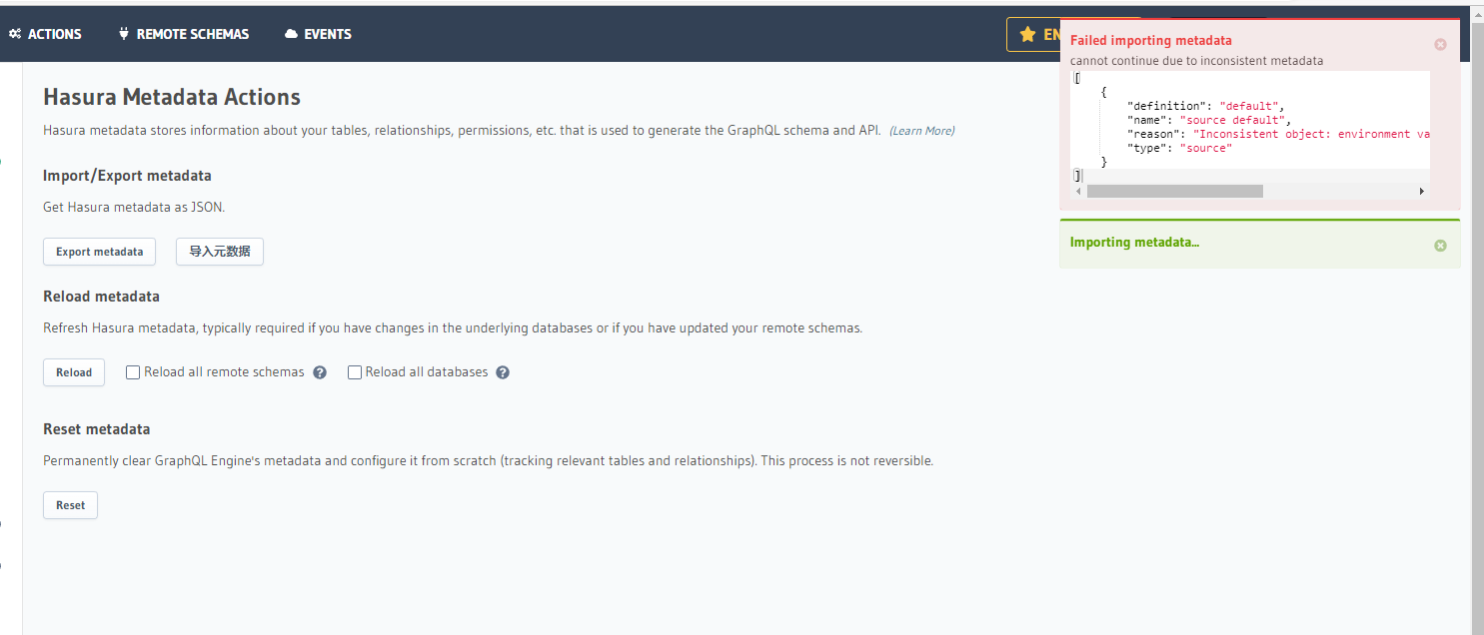The image size is (1484, 635).
Task: Enable Reload all databases checkbox
Action: [354, 372]
